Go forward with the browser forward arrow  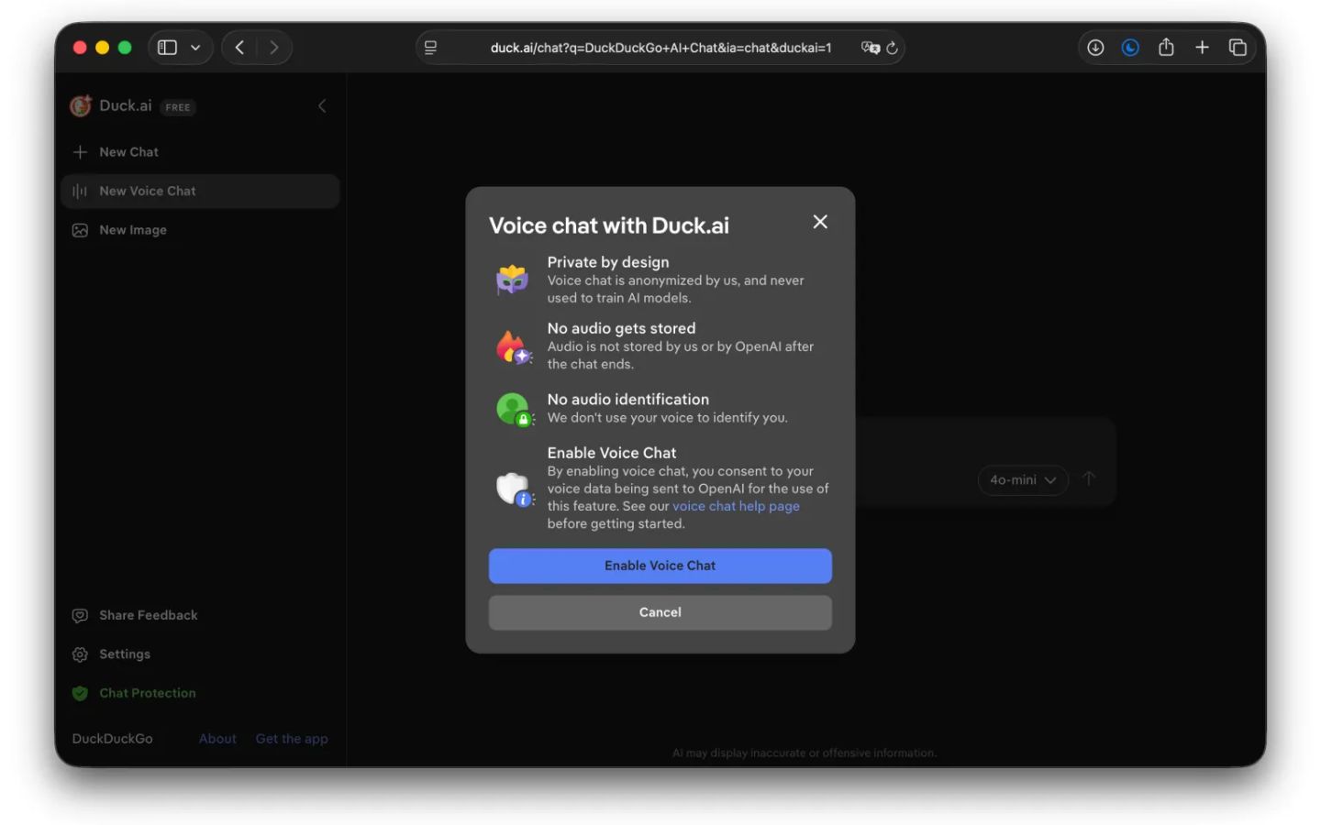273,48
